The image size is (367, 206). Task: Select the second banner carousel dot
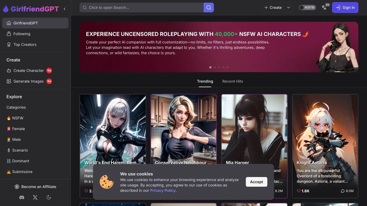tap(215, 67)
